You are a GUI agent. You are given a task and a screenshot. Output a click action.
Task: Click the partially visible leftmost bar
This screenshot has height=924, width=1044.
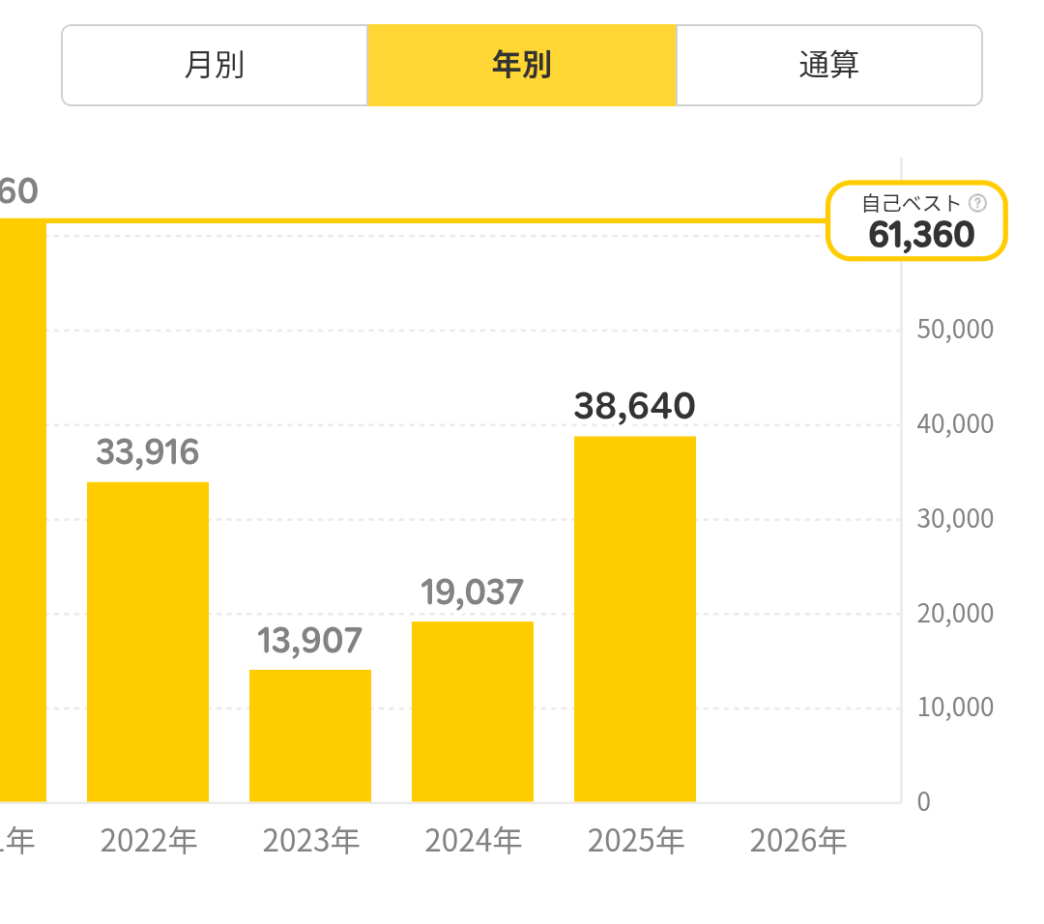point(22,510)
